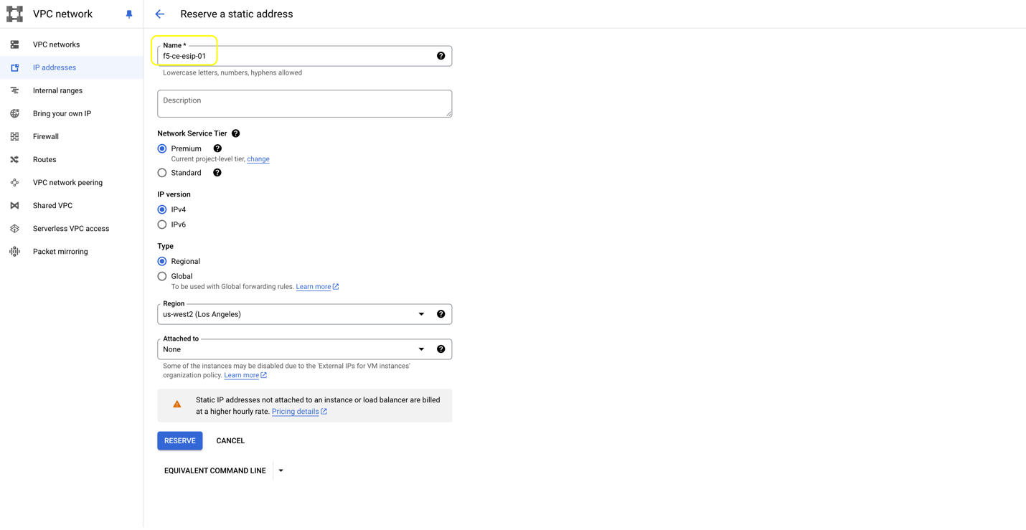Choose IPv6 as the IP version
This screenshot has width=1026, height=530.
point(162,224)
